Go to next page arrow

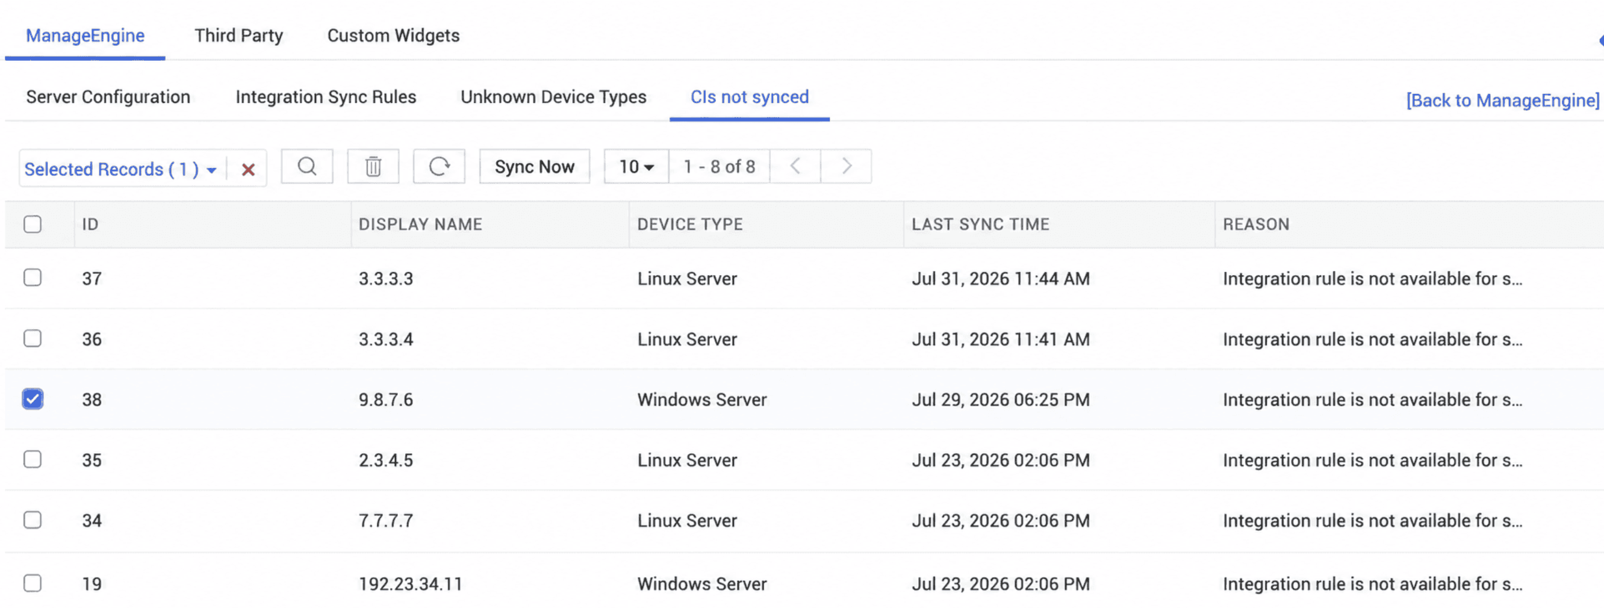coord(846,167)
